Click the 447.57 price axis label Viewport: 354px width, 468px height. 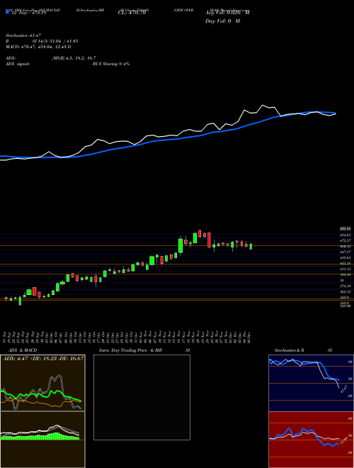(346, 252)
